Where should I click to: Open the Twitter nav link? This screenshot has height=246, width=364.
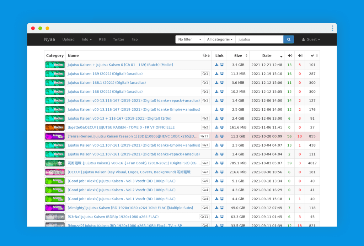pos(118,39)
